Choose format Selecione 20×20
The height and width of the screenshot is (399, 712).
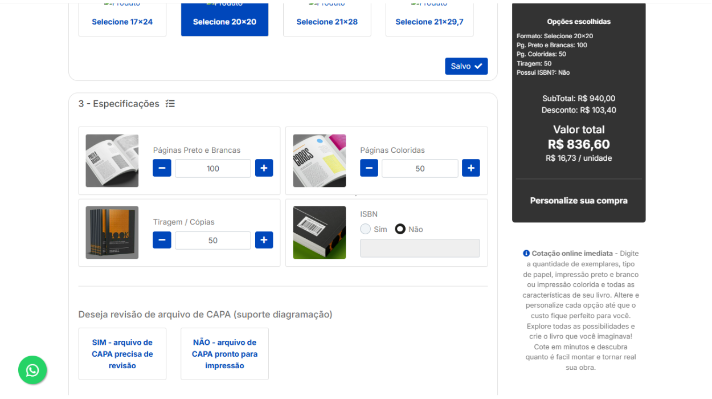[x=224, y=21]
